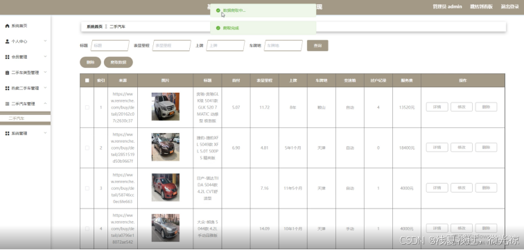Click the grid icon beside 会员管理

pos(7,57)
